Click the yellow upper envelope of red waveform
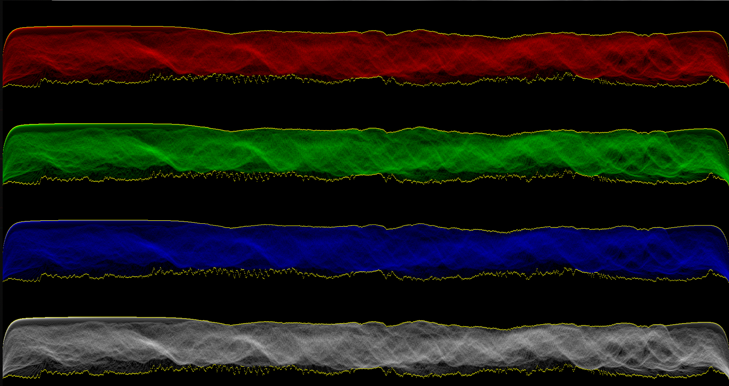 click(x=115, y=26)
